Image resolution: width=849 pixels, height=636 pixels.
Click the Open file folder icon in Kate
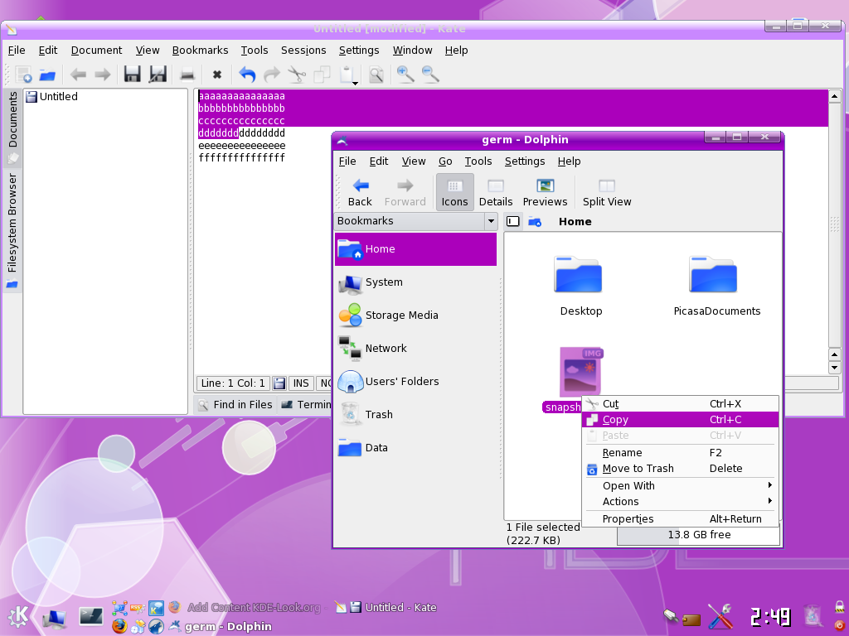[47, 74]
